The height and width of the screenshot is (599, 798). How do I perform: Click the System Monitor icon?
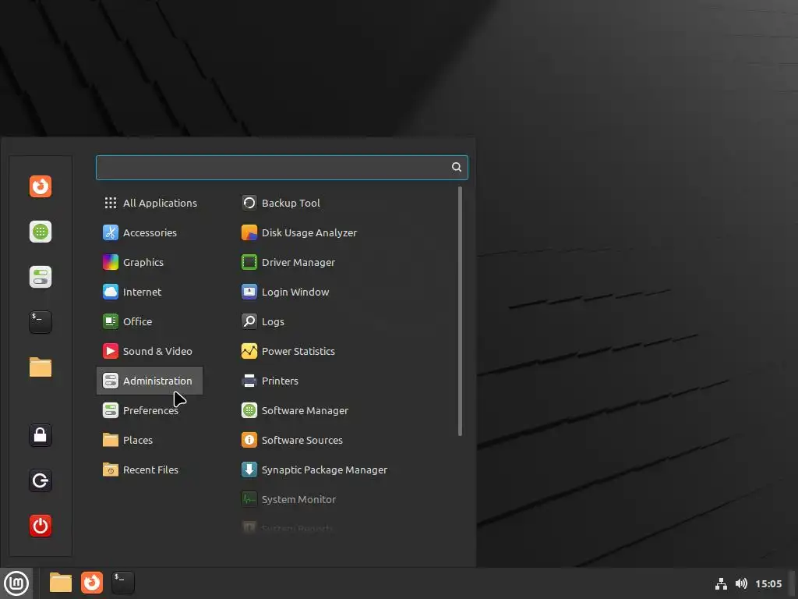click(x=249, y=500)
